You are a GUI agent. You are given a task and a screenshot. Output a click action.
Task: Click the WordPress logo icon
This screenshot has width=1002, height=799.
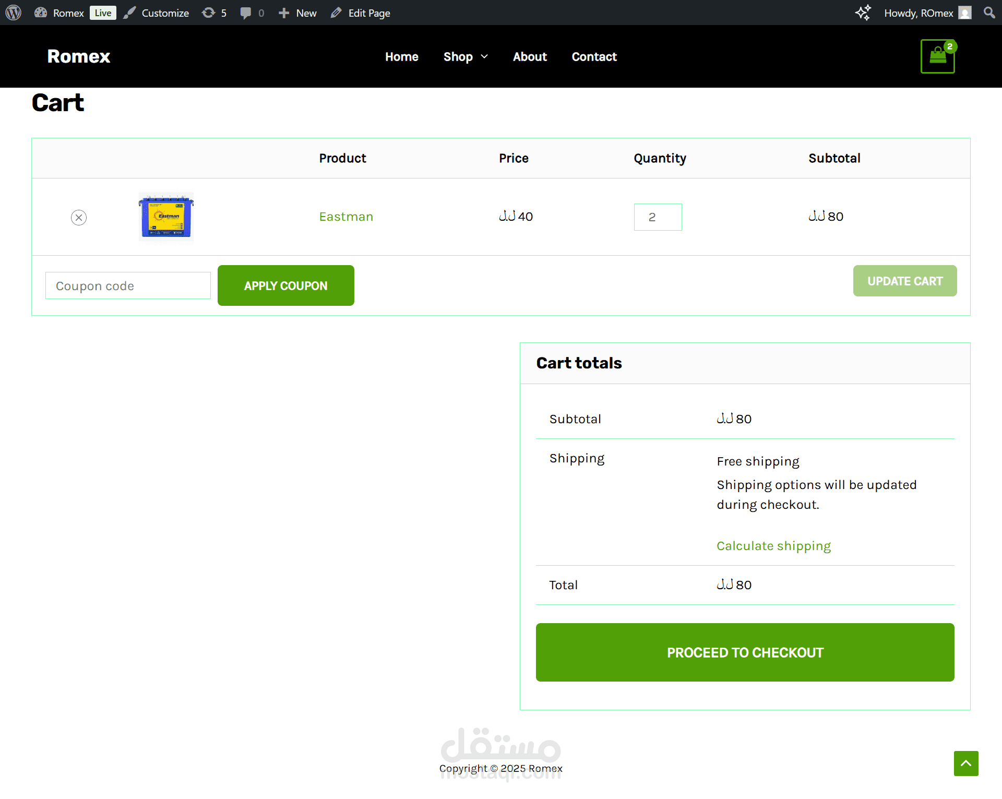point(13,13)
